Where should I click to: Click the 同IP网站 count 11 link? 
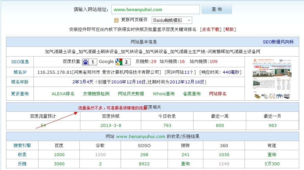[191, 72]
